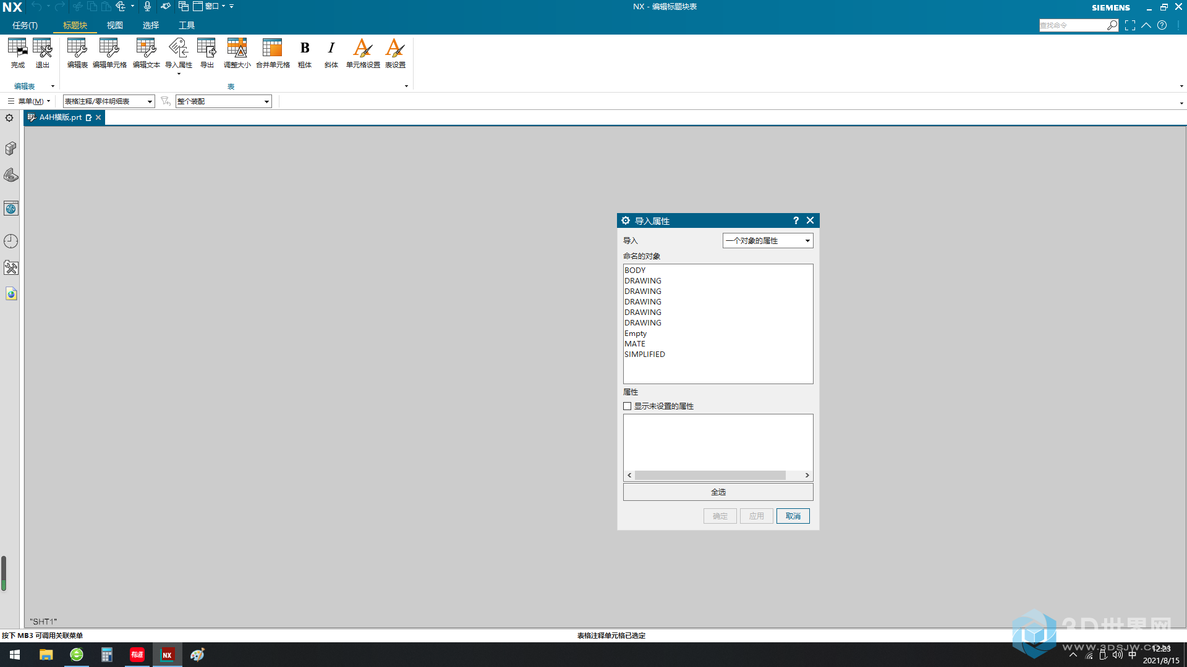
Task: Open the Part Navigator sidebar icon
Action: point(11,175)
